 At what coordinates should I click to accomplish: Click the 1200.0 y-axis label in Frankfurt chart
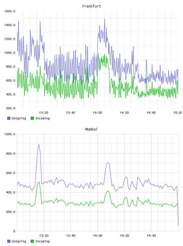click(10, 39)
